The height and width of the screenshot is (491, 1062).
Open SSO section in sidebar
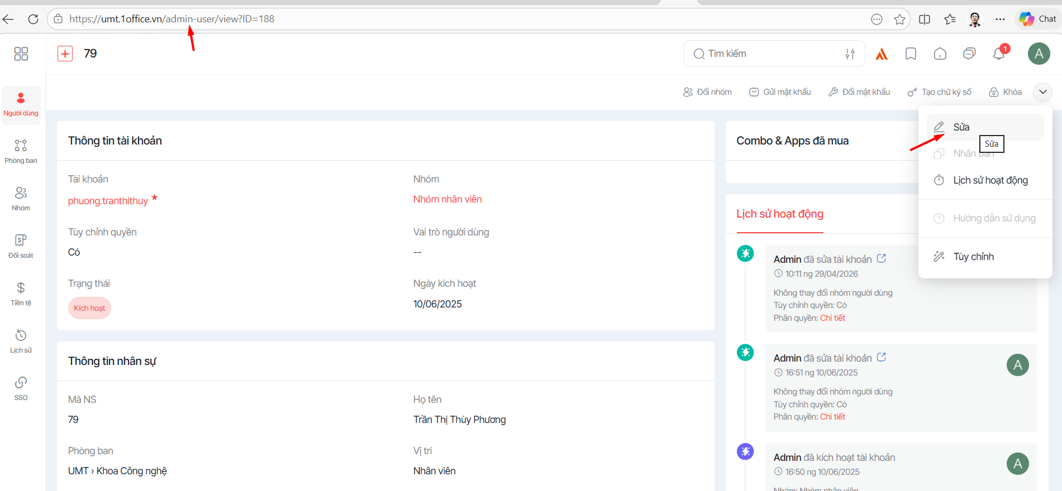coord(21,389)
